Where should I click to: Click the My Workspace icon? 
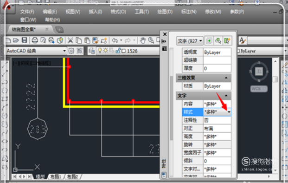coord(79,51)
